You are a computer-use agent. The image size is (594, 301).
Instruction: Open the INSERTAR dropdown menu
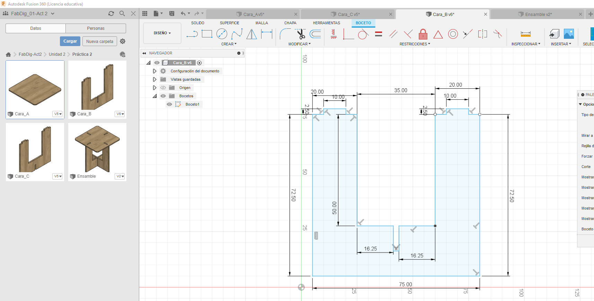tap(561, 44)
